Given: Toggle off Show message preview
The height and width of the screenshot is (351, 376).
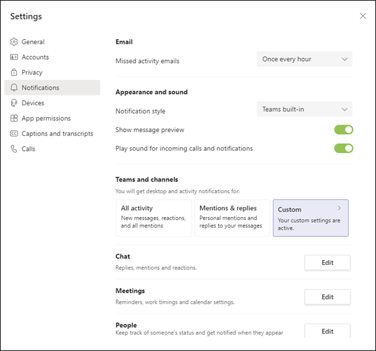Looking at the screenshot, I should [x=344, y=130].
